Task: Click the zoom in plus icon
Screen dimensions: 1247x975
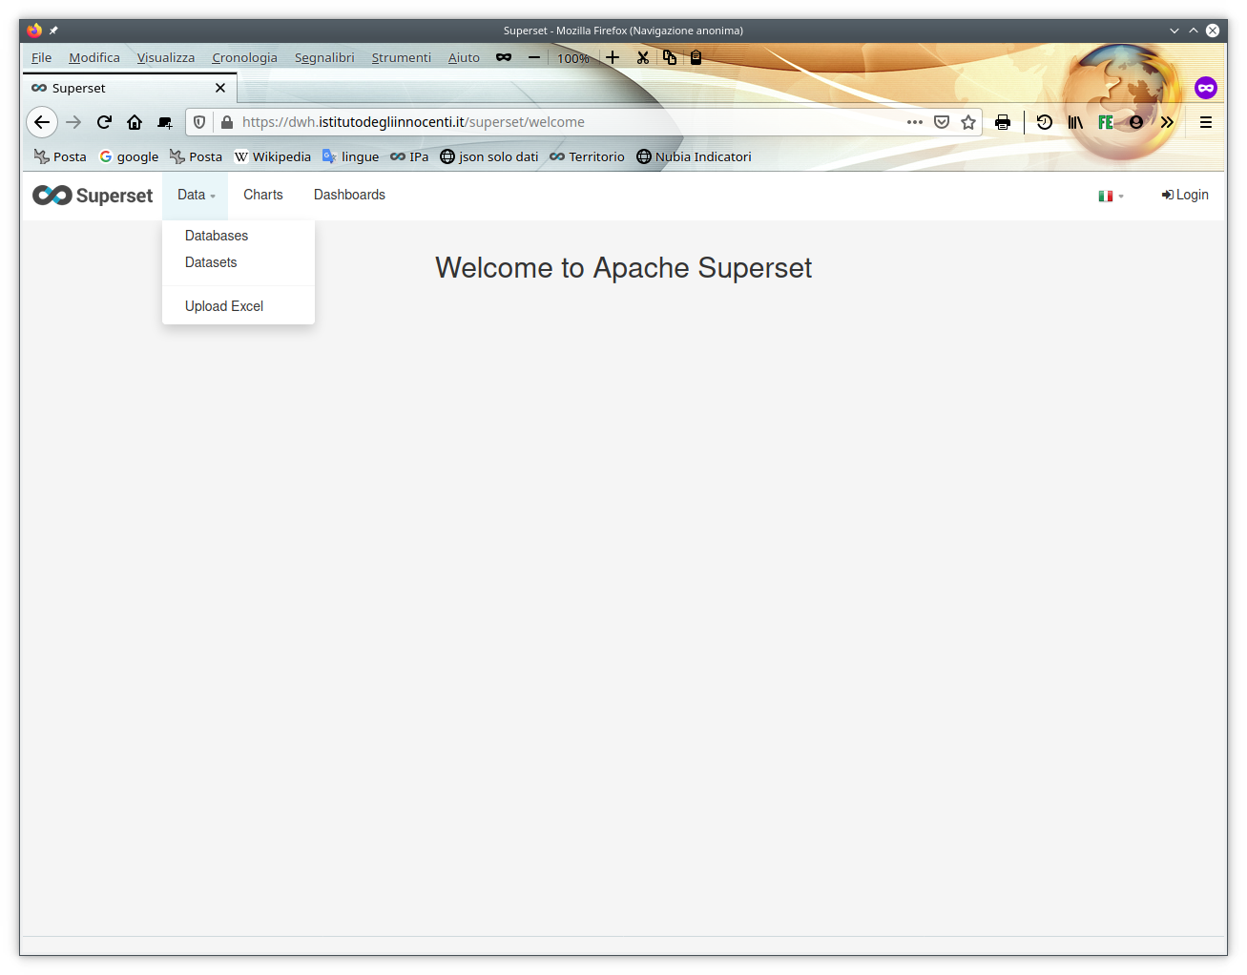Action: tap(613, 57)
